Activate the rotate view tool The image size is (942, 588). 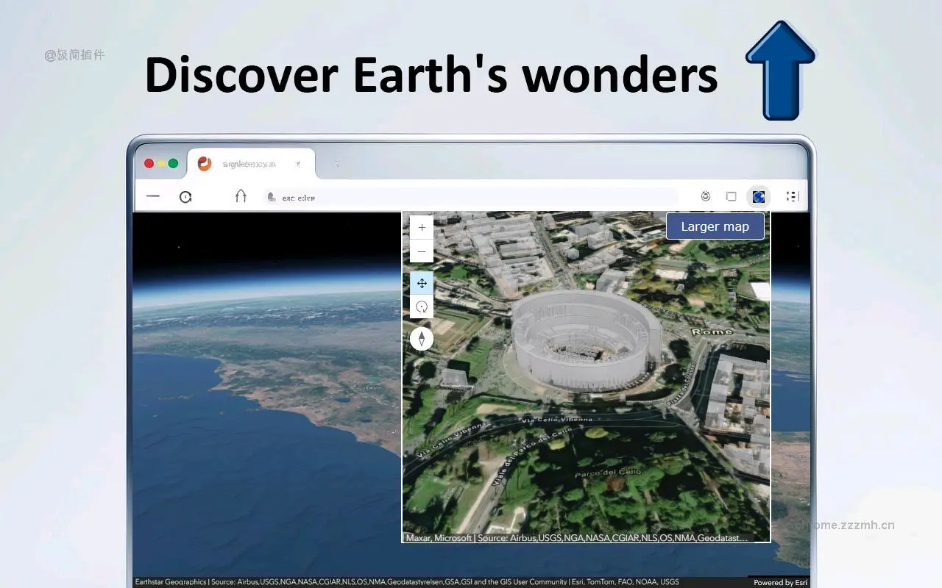[422, 306]
